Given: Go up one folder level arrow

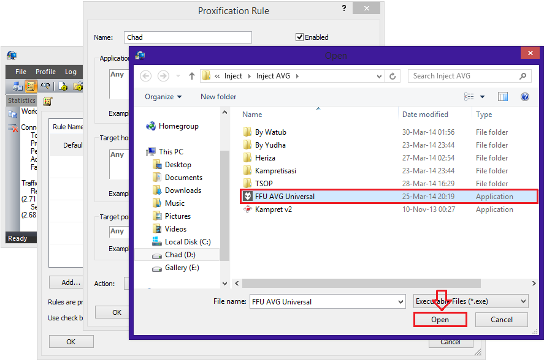Looking at the screenshot, I should pos(192,76).
